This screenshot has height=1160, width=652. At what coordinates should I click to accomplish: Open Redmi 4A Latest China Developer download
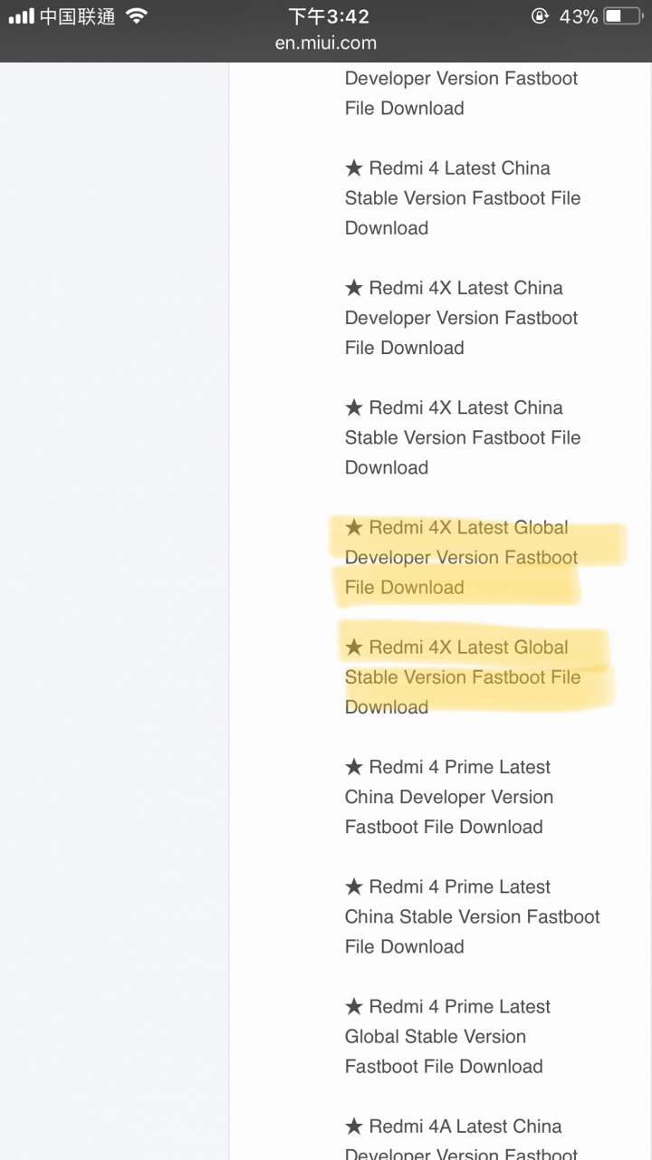(461, 1140)
